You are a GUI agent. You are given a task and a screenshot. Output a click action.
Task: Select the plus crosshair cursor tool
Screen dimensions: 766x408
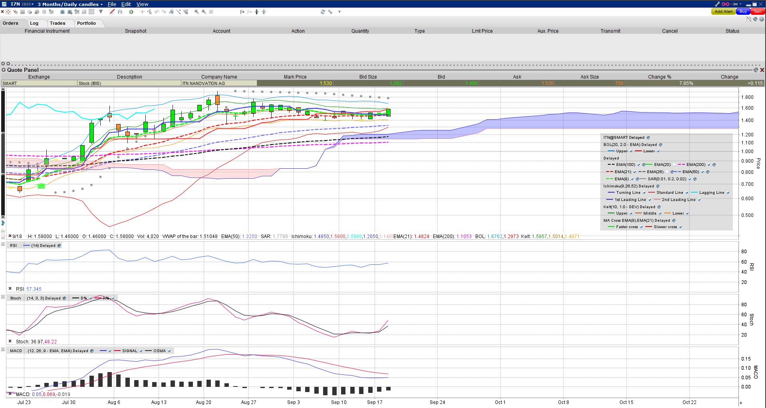point(142,12)
